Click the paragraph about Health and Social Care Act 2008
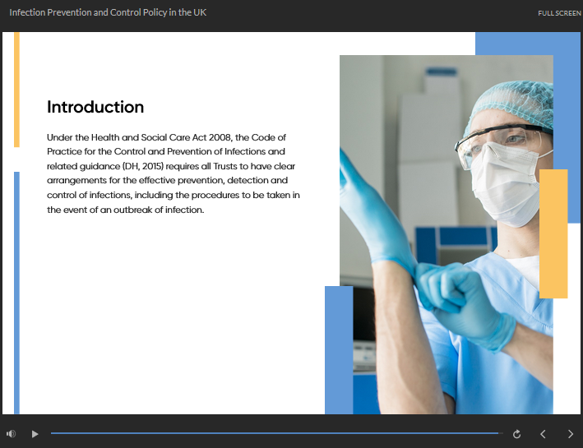Image resolution: width=583 pixels, height=448 pixels. point(174,173)
